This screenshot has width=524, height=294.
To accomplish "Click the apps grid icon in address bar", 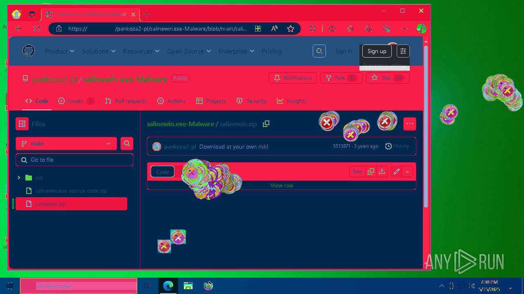I will (x=258, y=29).
